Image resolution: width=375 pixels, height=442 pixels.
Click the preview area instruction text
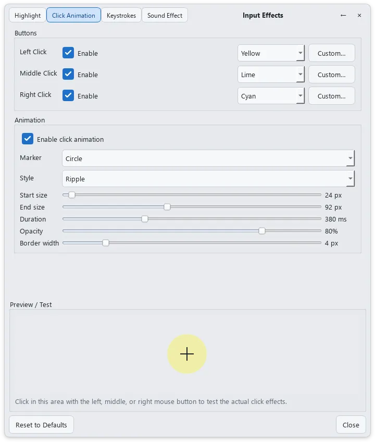coord(151,401)
